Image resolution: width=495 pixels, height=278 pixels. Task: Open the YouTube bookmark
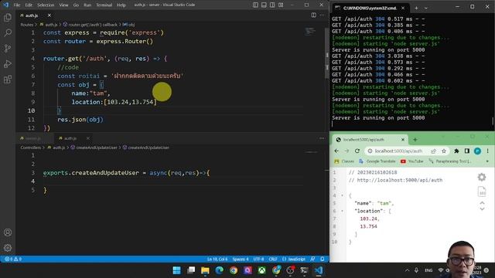click(x=412, y=161)
